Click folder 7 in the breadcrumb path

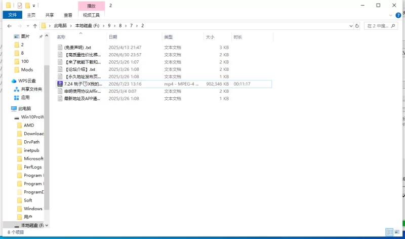pyautogui.click(x=131, y=26)
